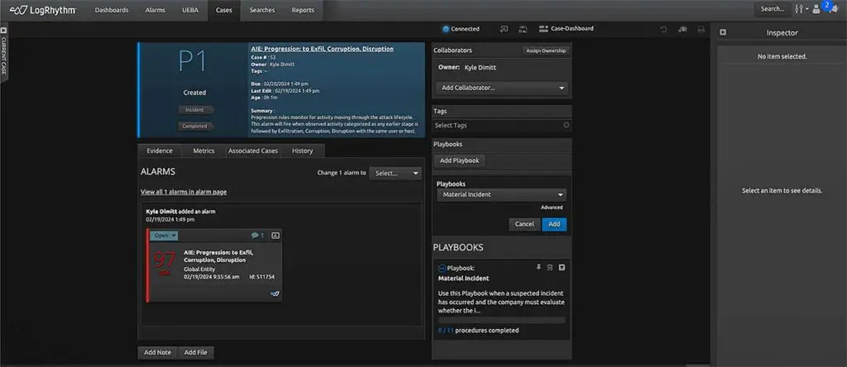Pin the Material Incident playbook

pos(538,268)
